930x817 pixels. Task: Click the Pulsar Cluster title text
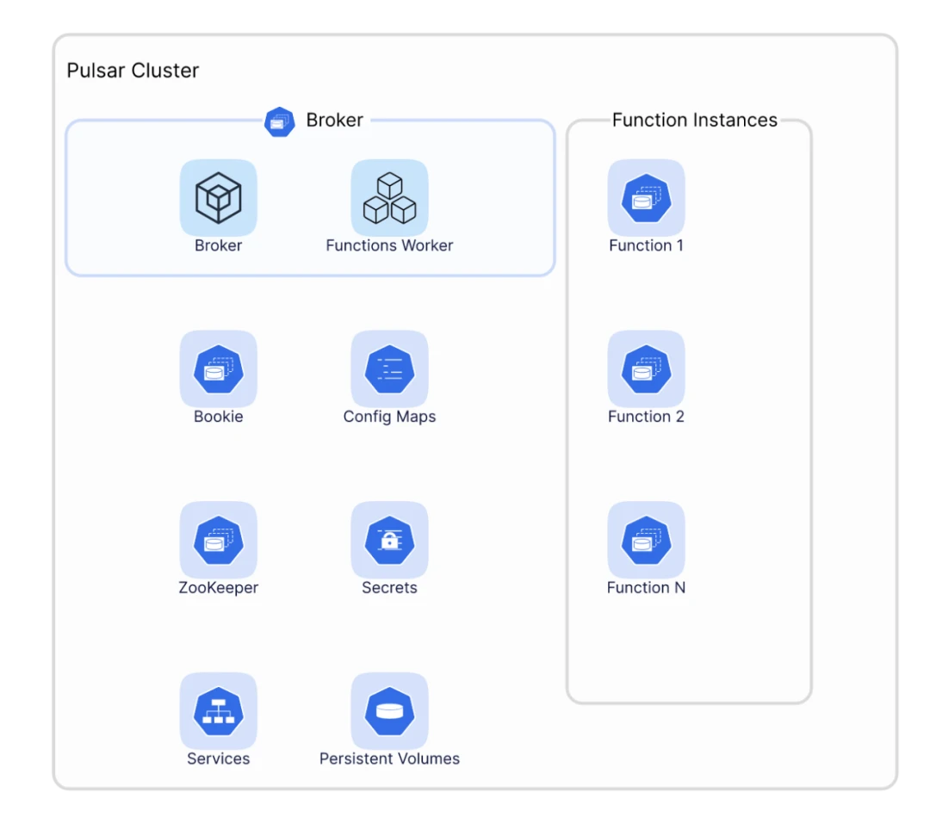[133, 71]
